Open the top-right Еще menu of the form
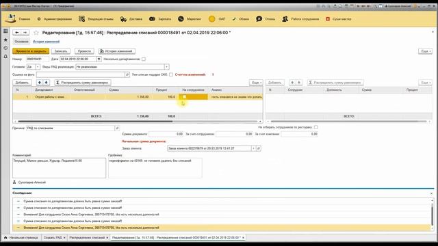The image size is (438, 246). [x=425, y=51]
